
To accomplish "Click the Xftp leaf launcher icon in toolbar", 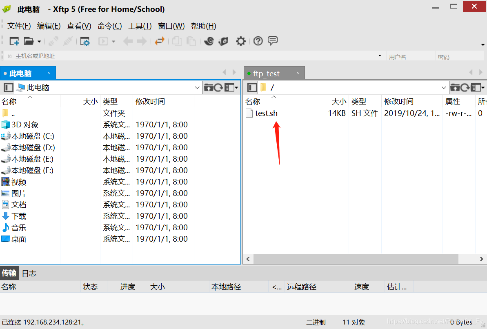I will click(x=224, y=41).
